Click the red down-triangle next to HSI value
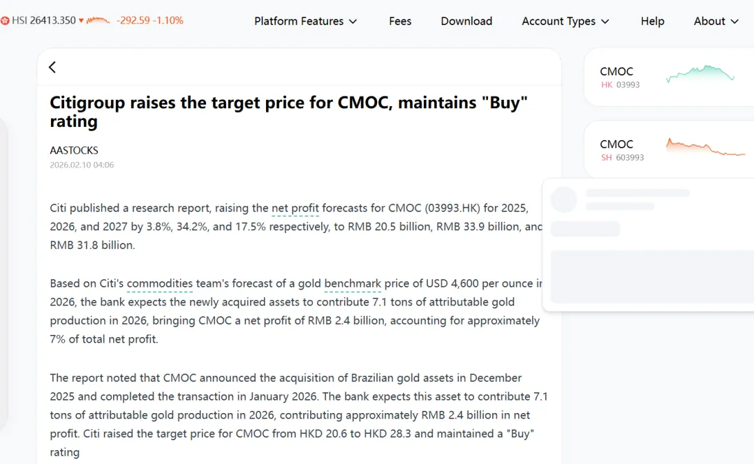 [x=82, y=21]
